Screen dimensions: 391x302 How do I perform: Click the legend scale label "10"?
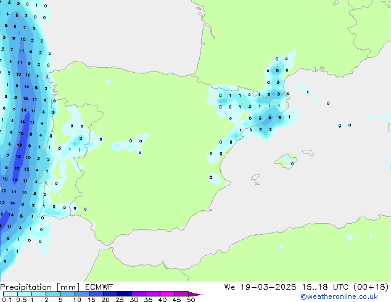(77, 300)
